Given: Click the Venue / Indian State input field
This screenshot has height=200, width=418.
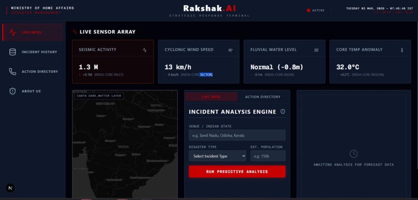Looking at the screenshot, I should click(x=237, y=135).
